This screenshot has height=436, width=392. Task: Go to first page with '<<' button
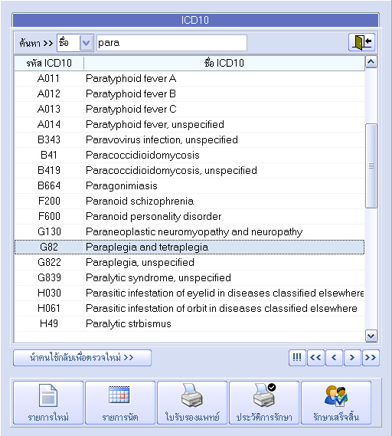click(x=315, y=358)
